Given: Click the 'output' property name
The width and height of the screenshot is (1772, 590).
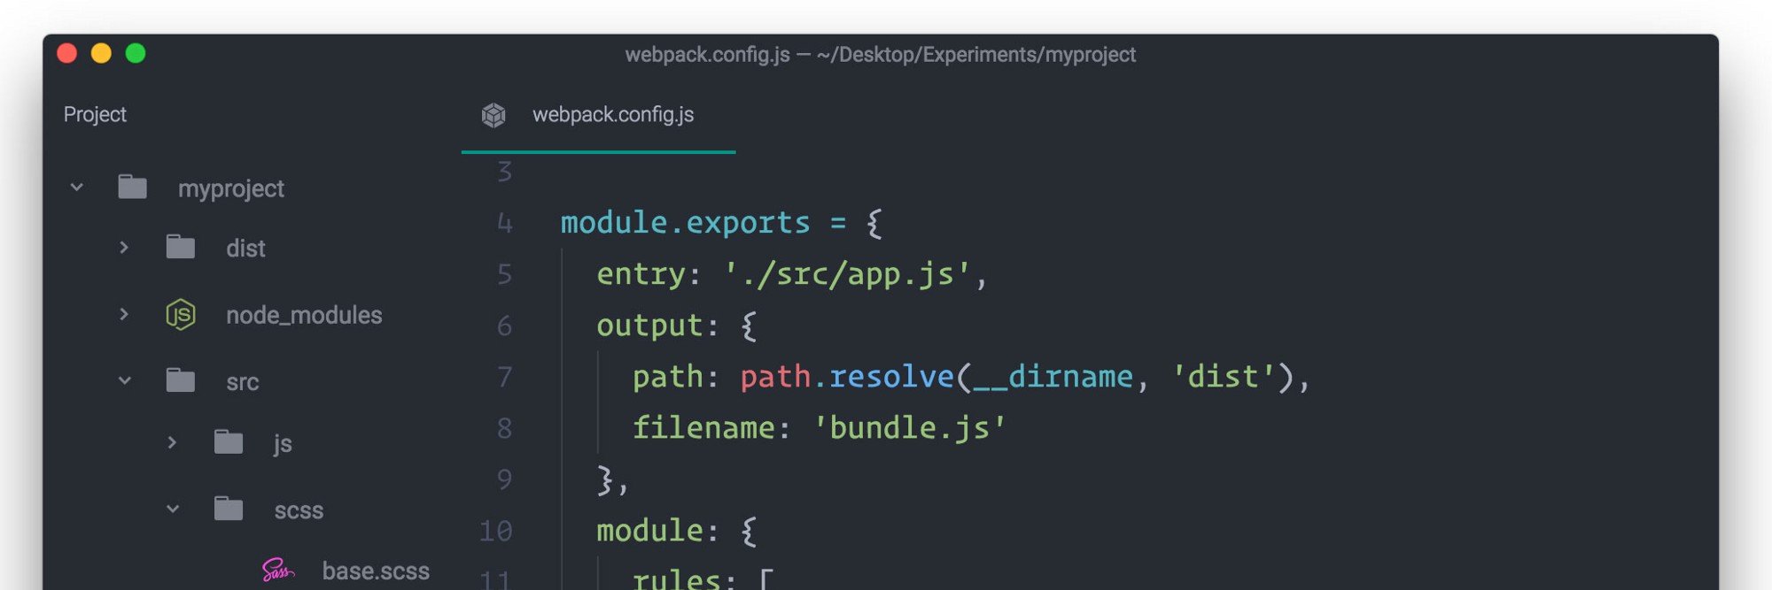Looking at the screenshot, I should [x=649, y=326].
